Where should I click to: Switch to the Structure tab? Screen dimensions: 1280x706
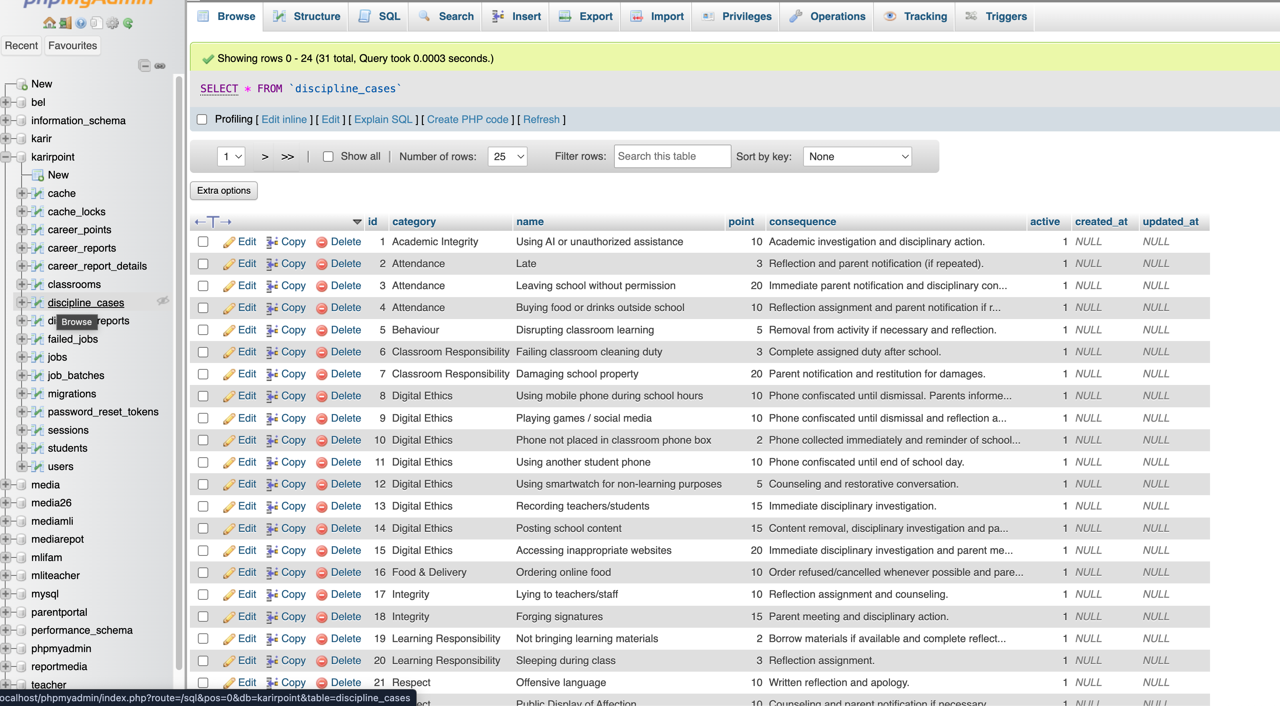click(306, 16)
